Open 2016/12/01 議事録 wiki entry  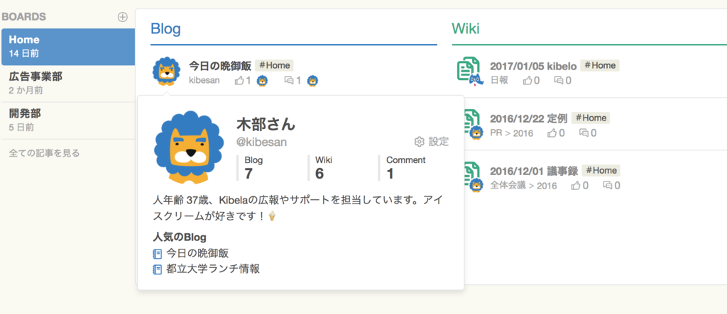(x=534, y=172)
